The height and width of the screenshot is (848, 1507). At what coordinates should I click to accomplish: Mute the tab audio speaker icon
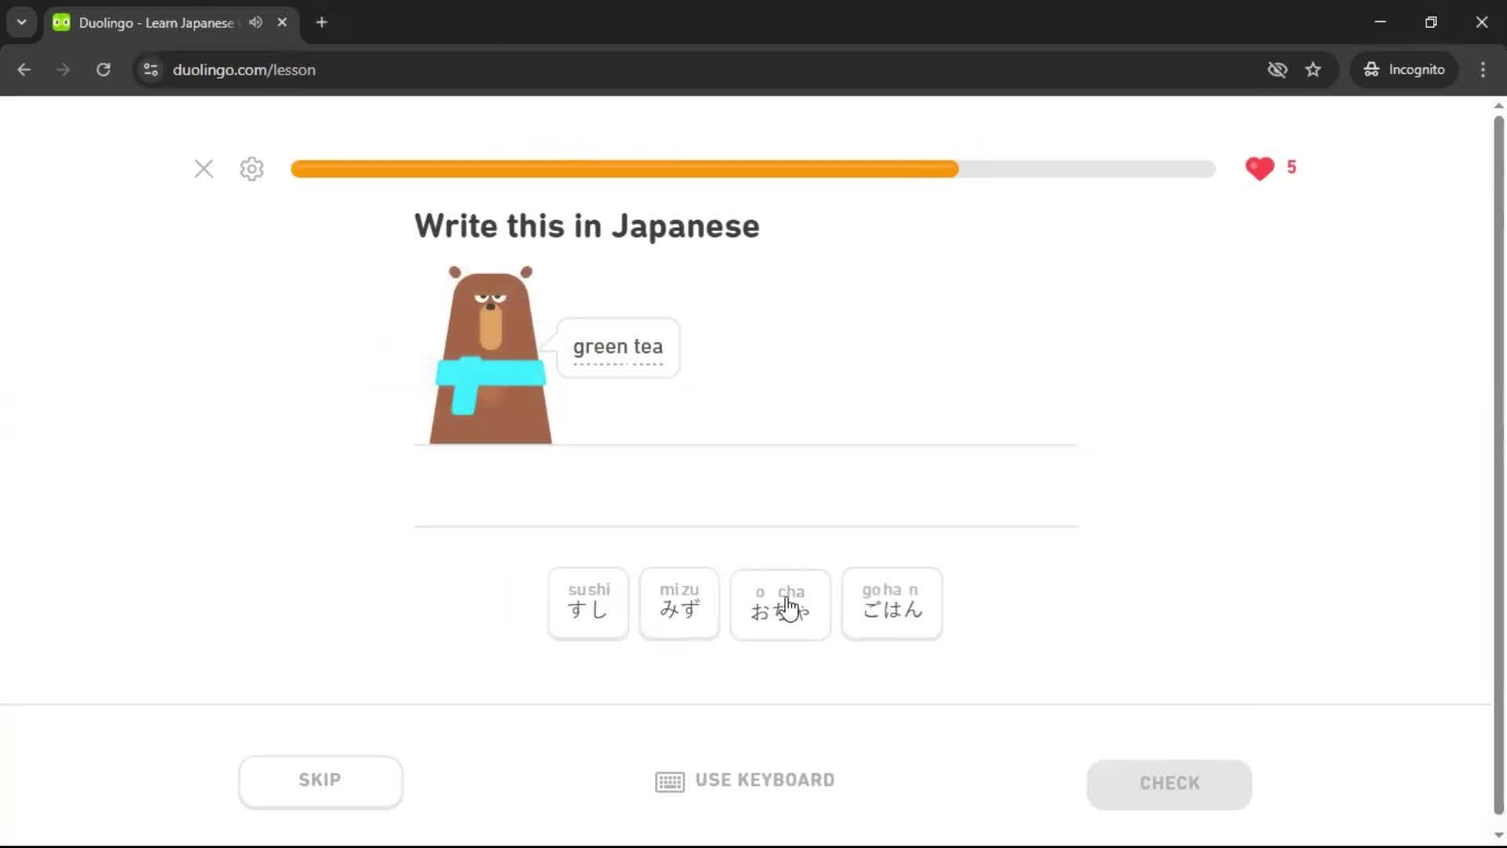pos(254,22)
